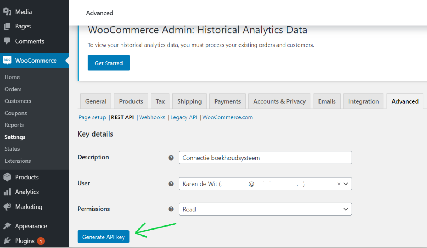The height and width of the screenshot is (248, 427).
Task: Switch to the General settings tab
Action: pos(96,101)
